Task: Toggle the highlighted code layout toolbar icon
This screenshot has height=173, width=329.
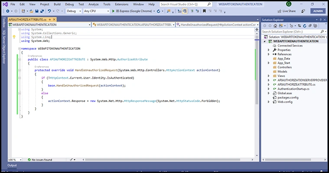Action: 185,11
